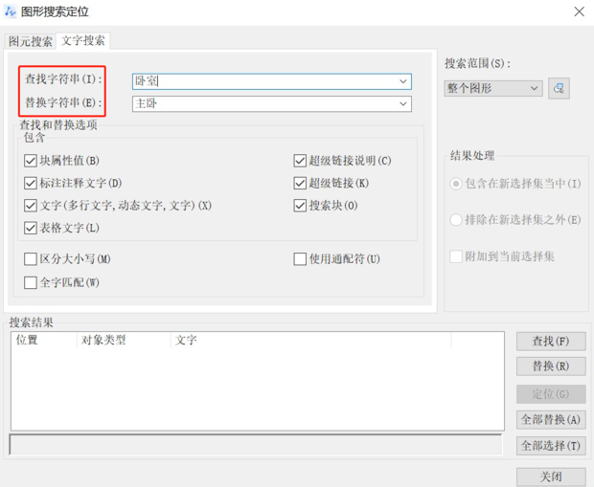Switch to the 图元搜索 tab
The height and width of the screenshot is (487, 594).
click(x=31, y=41)
